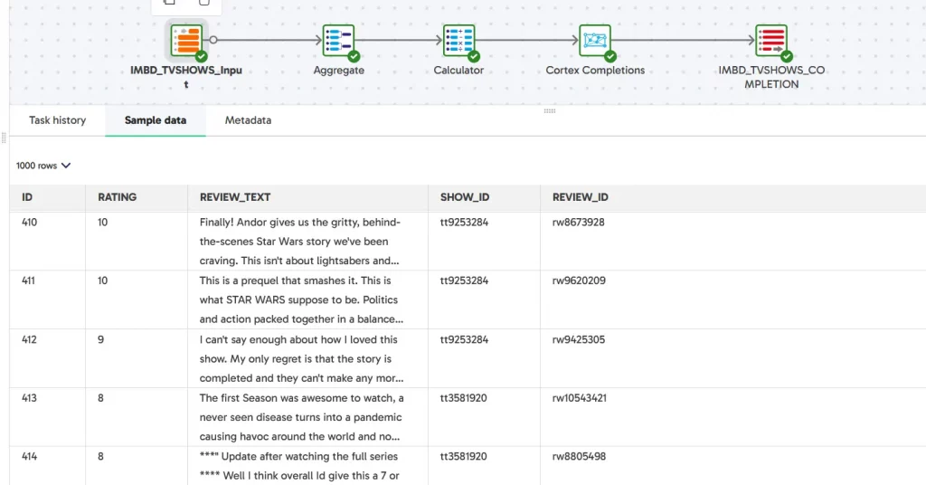Click the REVIEW_TEXT column header

307,197
